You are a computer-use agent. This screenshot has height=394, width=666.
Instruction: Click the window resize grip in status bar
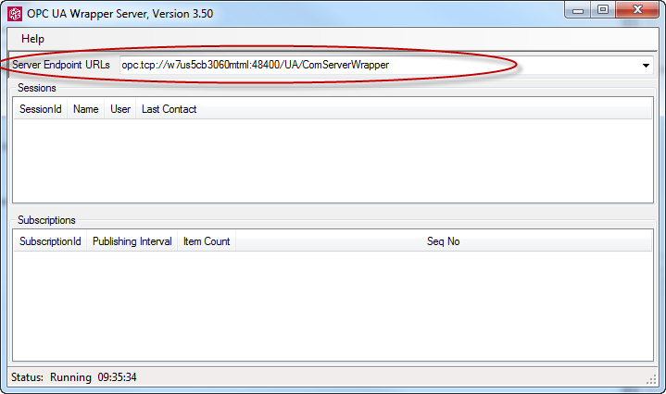651,379
